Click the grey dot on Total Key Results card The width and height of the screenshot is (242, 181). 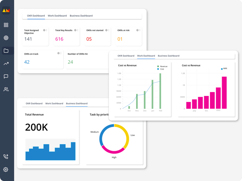tap(75, 30)
